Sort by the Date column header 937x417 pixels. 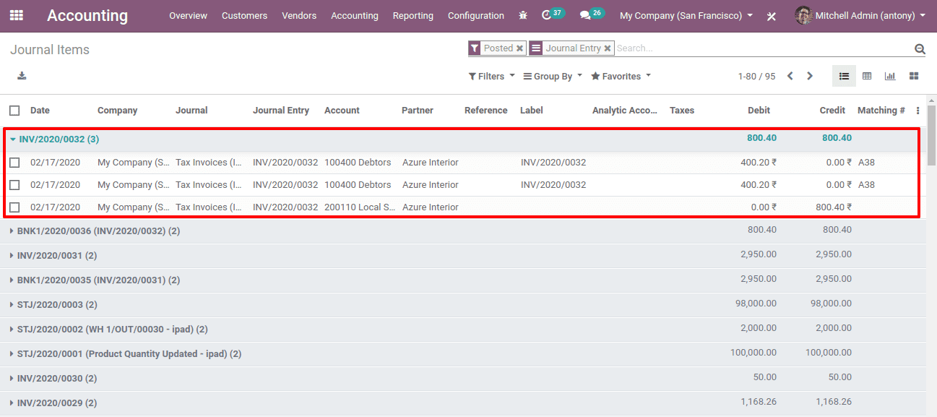[x=40, y=111]
